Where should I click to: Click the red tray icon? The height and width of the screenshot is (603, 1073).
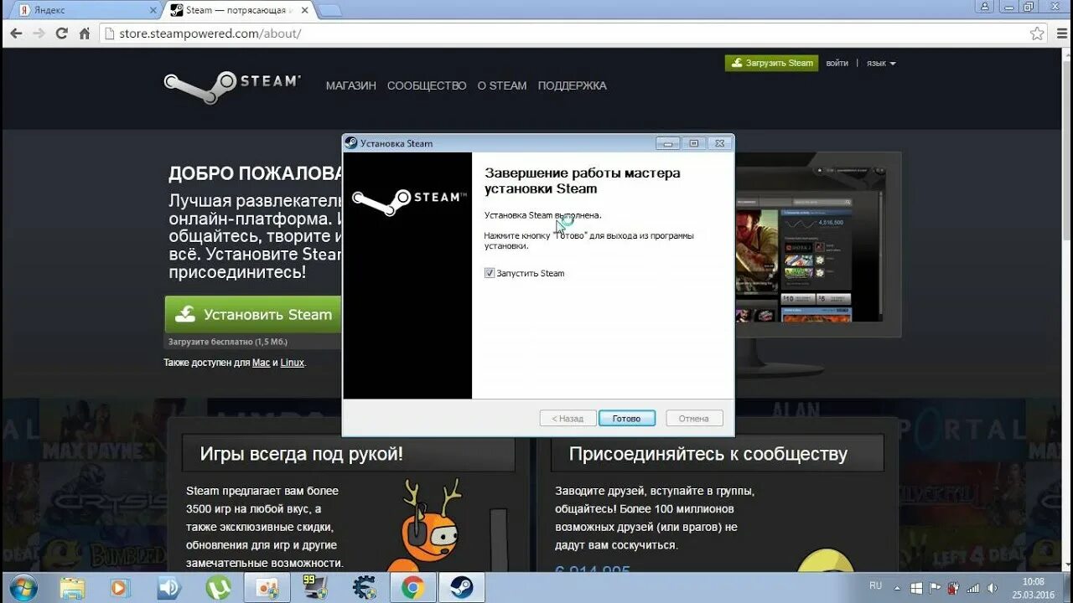953,589
